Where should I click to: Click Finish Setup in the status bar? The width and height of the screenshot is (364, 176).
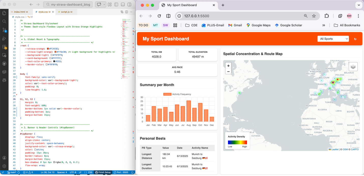point(103,172)
